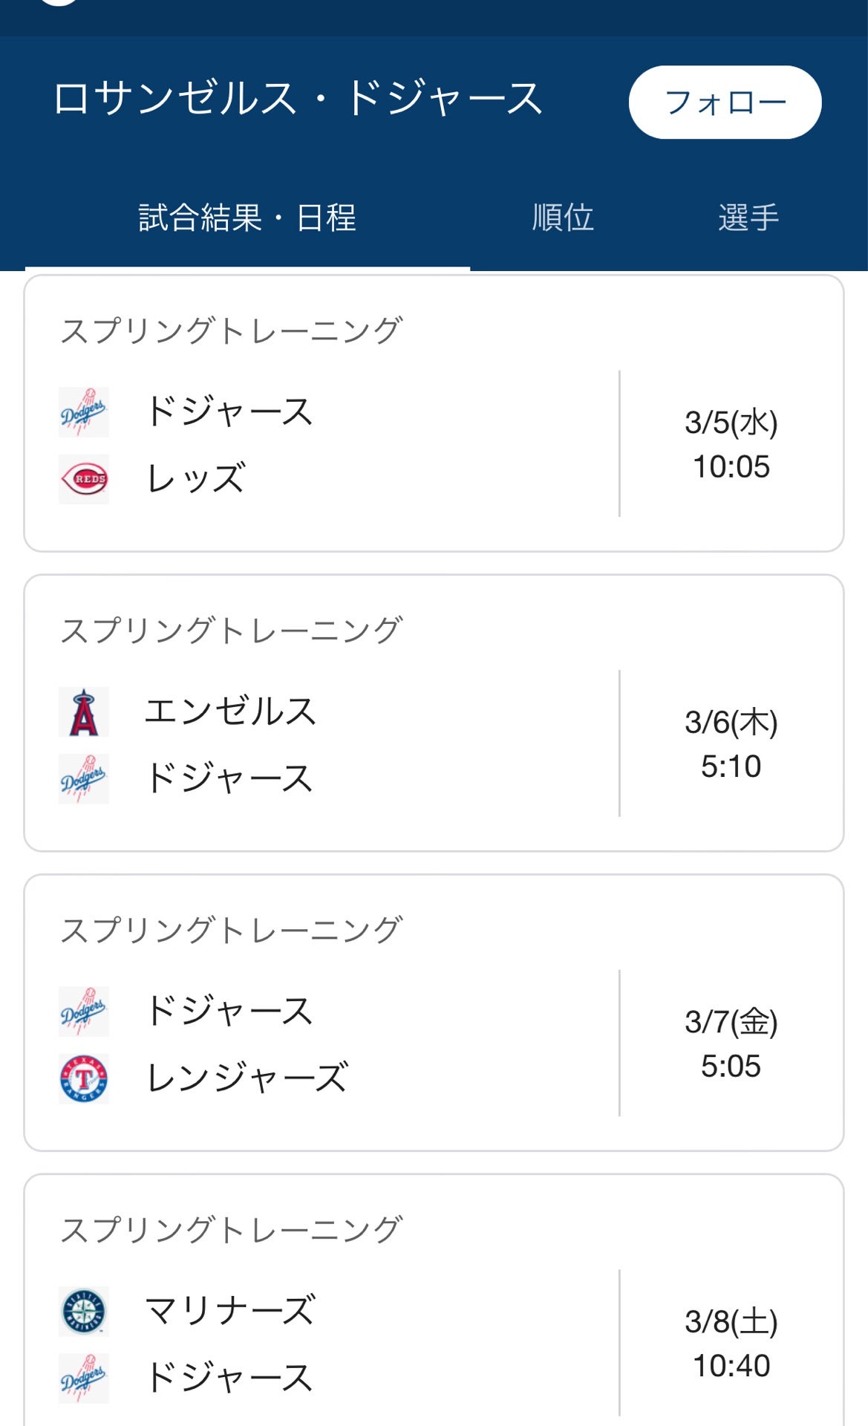The image size is (868, 1426).
Task: Select the 試合結果・日程 tab
Action: (247, 218)
